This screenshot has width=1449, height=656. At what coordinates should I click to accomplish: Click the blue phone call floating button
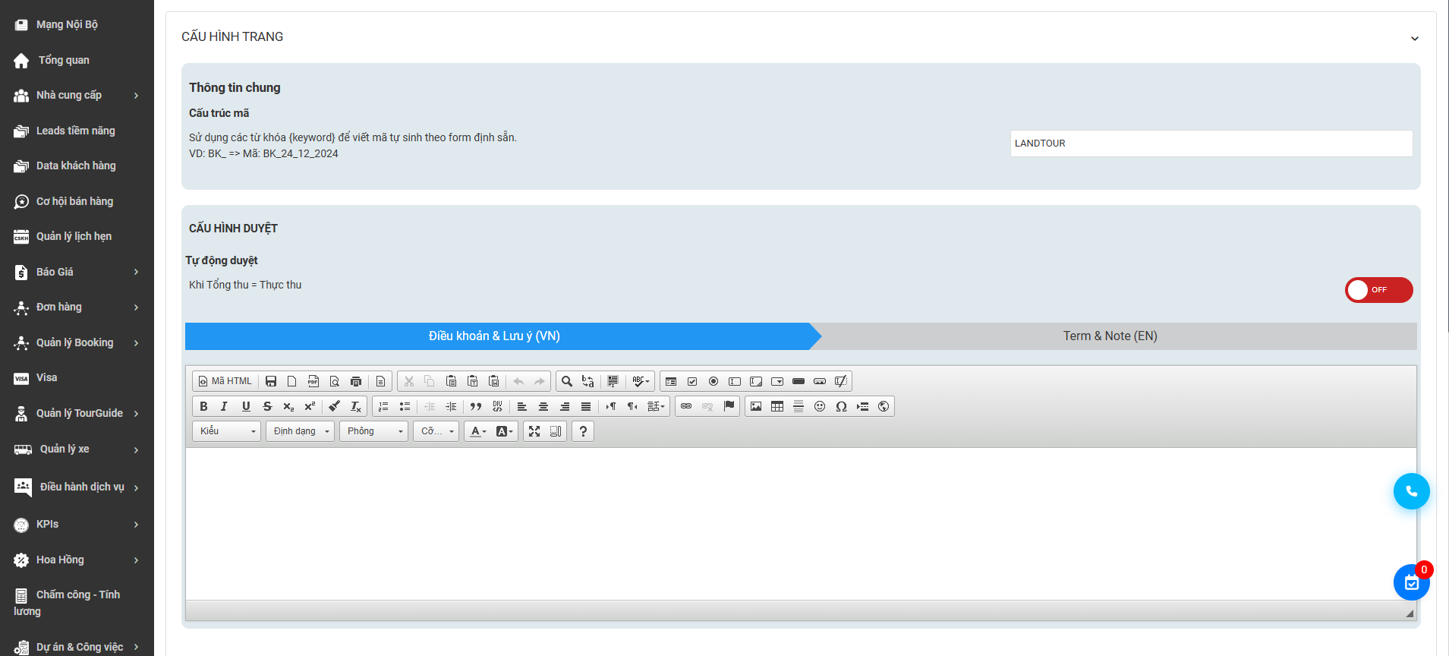(1411, 491)
